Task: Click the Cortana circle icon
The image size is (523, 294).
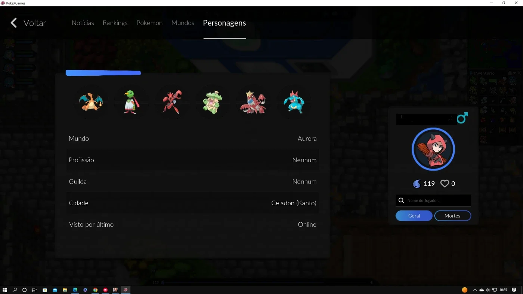Action: 24,290
